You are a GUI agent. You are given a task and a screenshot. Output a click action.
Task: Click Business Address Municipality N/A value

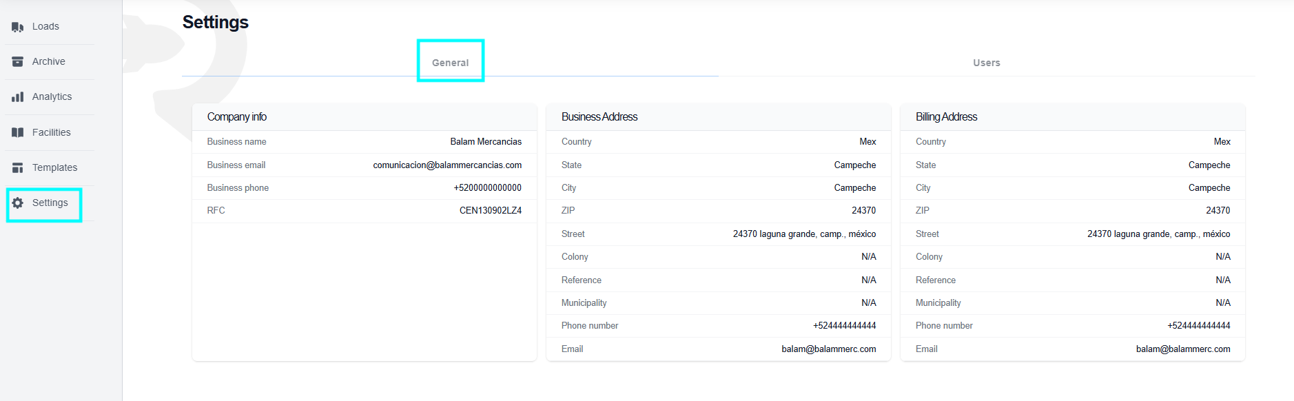tap(868, 303)
